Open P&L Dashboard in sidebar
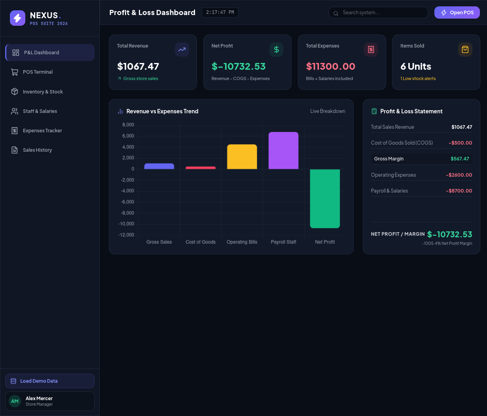The height and width of the screenshot is (416, 487). 50,53
